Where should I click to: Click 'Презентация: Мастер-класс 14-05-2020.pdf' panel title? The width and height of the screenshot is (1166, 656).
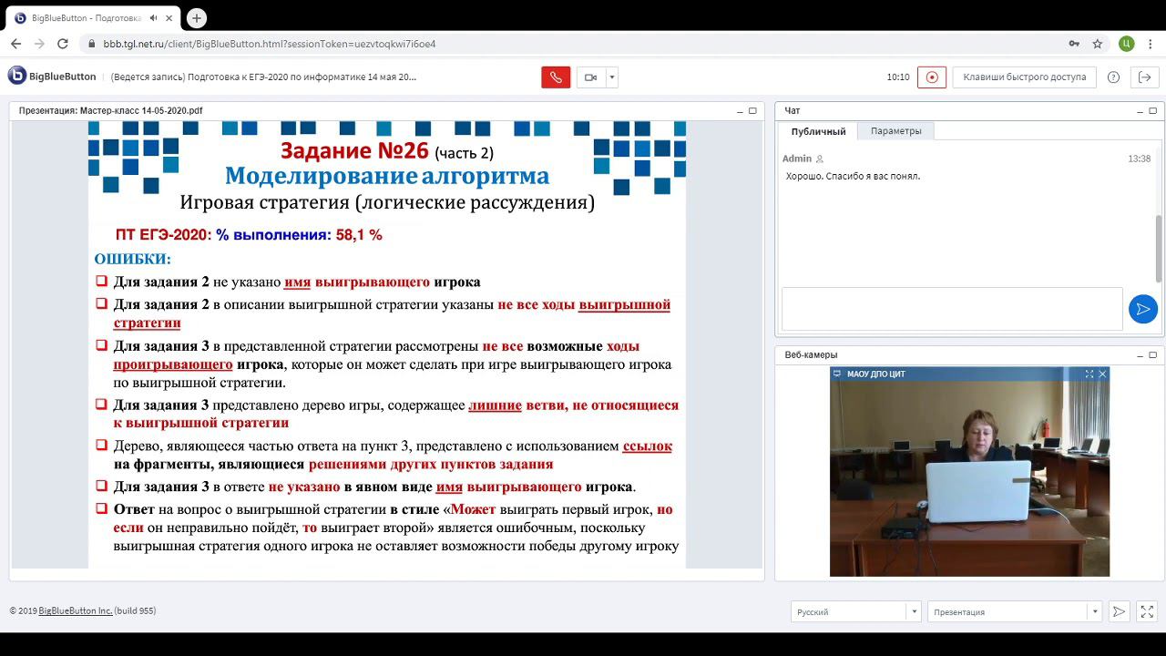pos(110,111)
